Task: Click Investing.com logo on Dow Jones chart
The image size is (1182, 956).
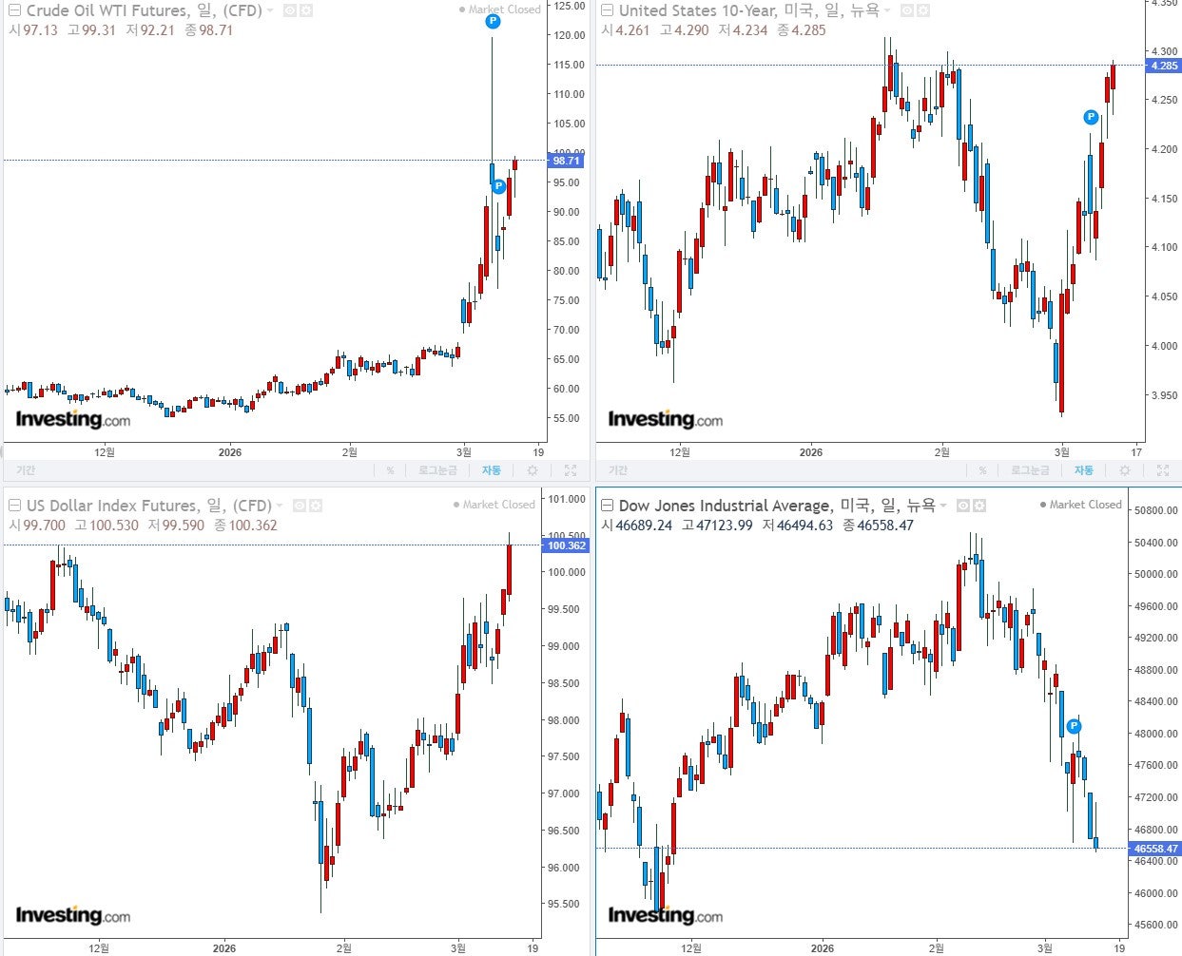Action: pos(665,915)
